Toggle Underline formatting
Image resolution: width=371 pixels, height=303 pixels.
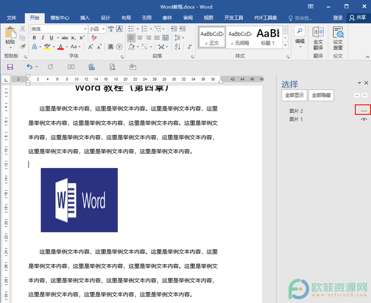[x=52, y=38]
